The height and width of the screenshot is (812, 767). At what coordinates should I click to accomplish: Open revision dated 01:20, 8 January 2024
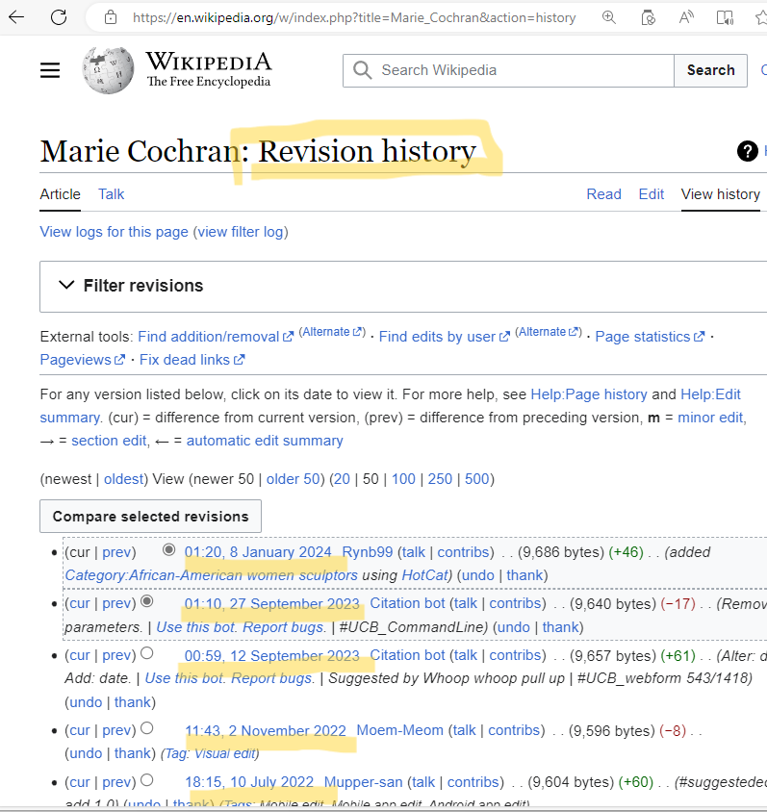coord(258,552)
